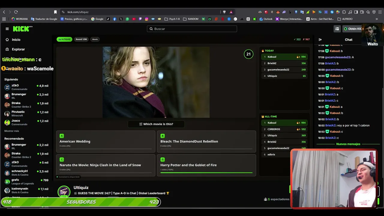The image size is (384, 216).
Task: Open the YouTube bookmark
Action: point(134,19)
